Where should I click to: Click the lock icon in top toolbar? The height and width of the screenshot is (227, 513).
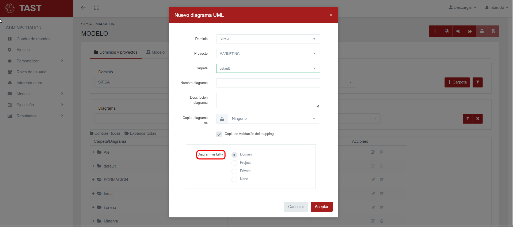pos(482,31)
